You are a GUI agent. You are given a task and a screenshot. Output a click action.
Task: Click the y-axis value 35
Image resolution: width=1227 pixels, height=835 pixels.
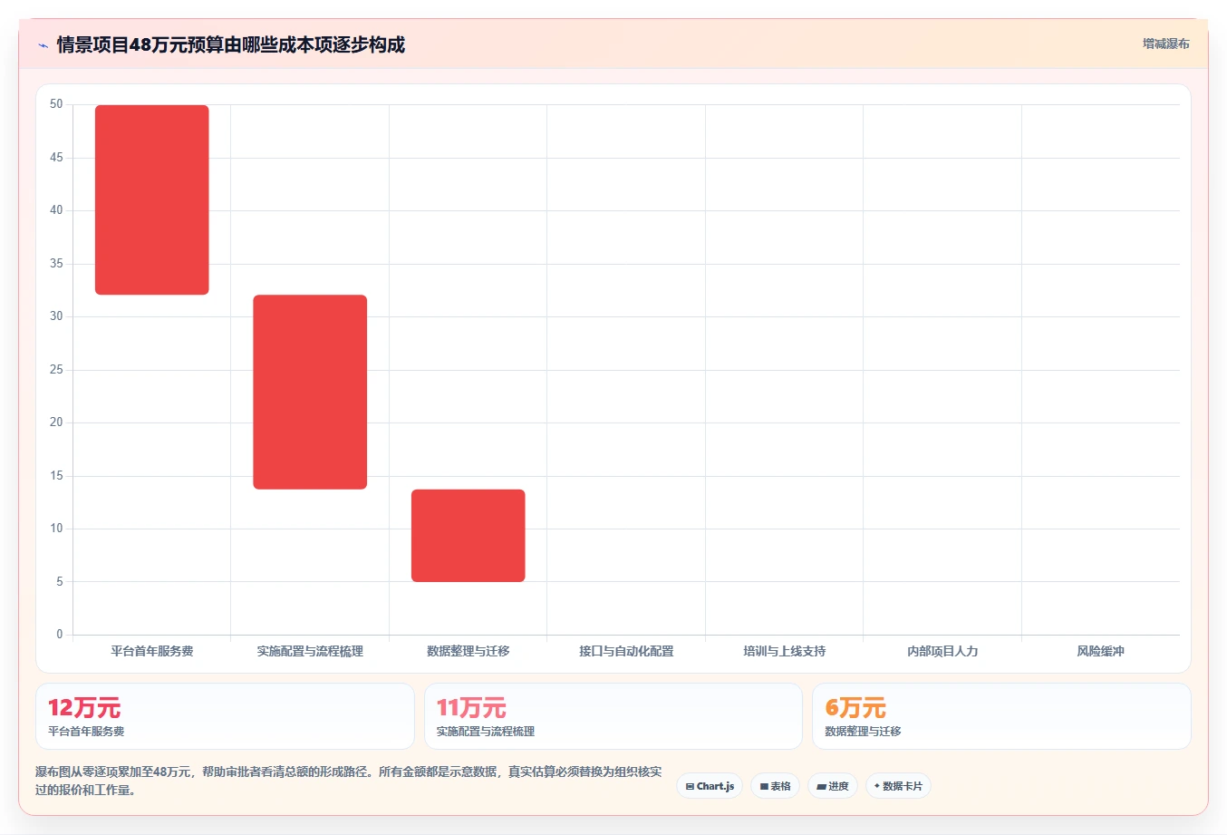point(56,264)
